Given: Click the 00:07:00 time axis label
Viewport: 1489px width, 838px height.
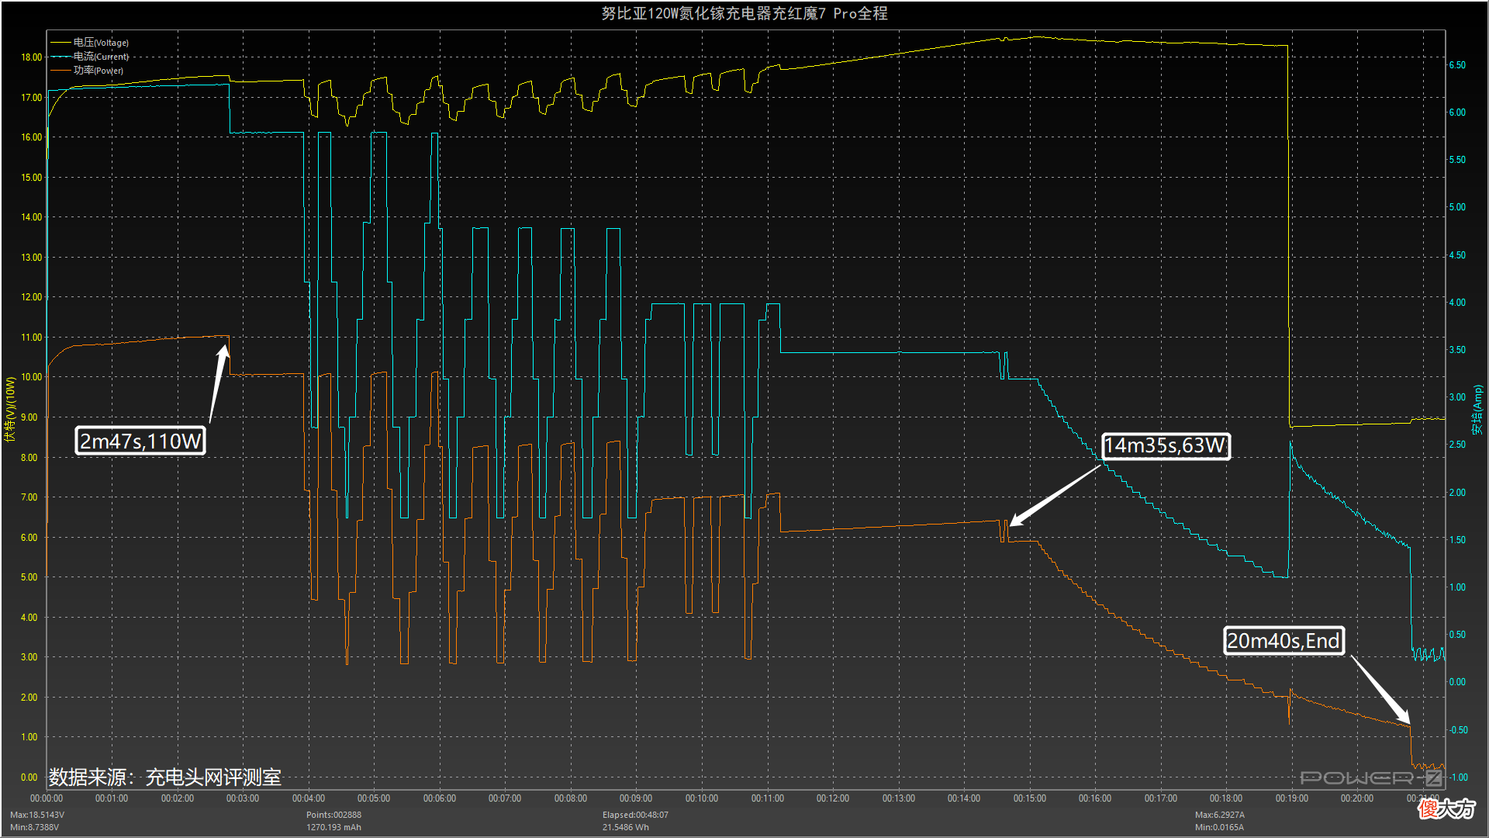Looking at the screenshot, I should tap(505, 798).
